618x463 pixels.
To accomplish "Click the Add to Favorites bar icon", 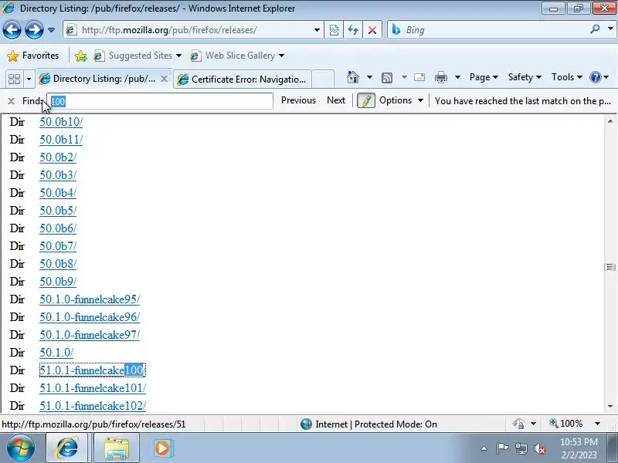I will tap(81, 56).
